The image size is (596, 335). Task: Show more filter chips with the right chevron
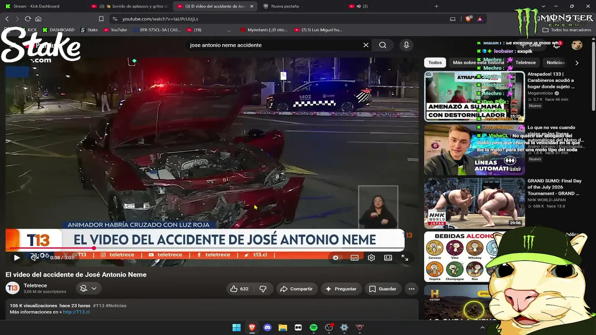point(577,63)
